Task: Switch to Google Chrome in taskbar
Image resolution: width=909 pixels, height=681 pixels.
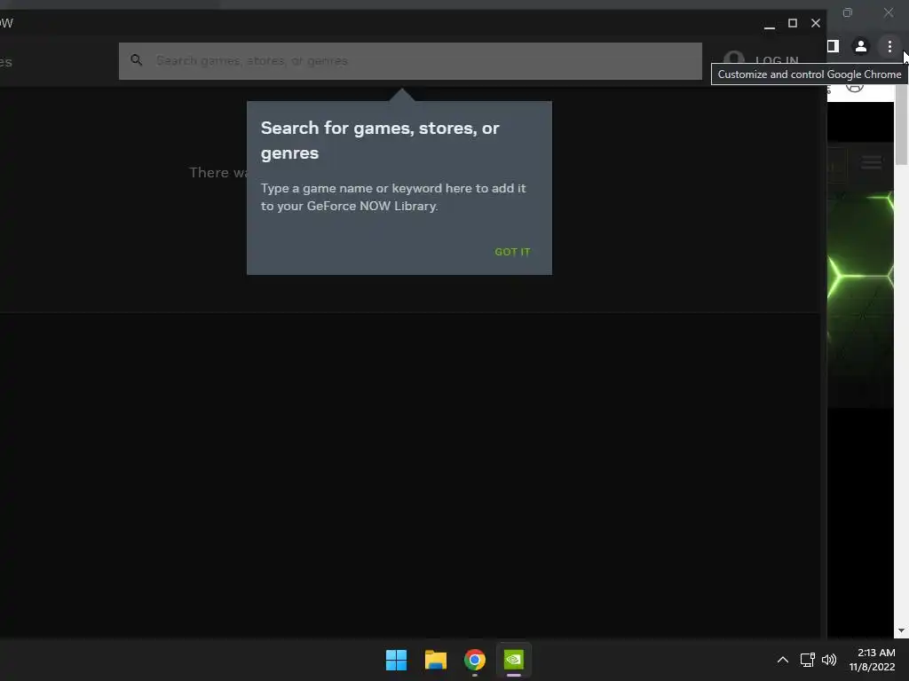Action: pyautogui.click(x=474, y=660)
